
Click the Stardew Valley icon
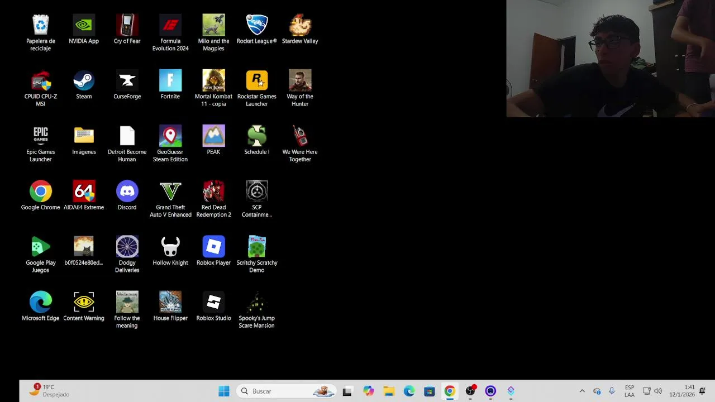[x=300, y=29]
